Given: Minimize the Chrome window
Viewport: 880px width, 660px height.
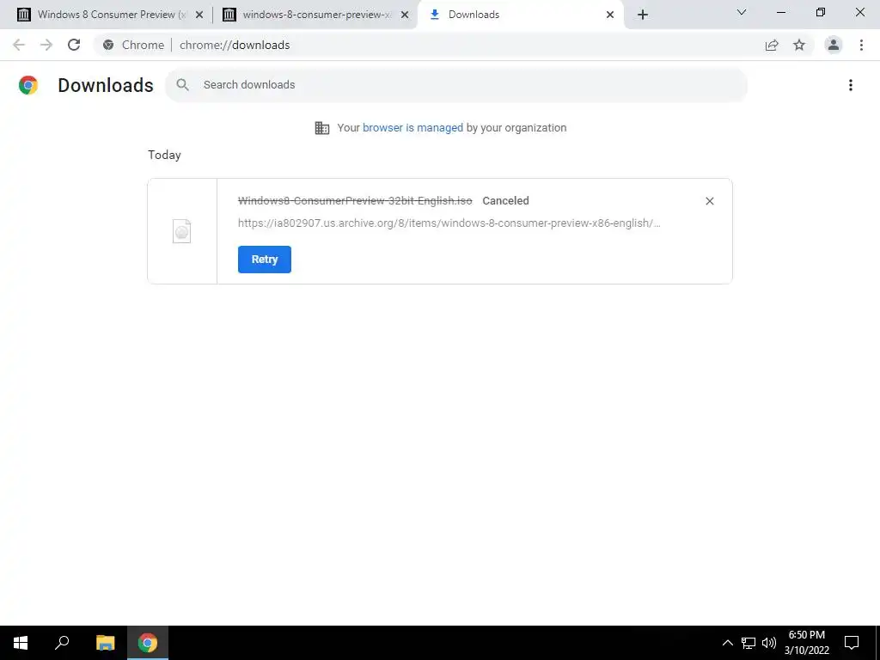Looking at the screenshot, I should [x=780, y=12].
